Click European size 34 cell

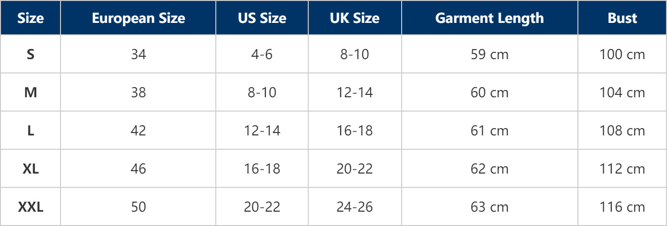(138, 54)
